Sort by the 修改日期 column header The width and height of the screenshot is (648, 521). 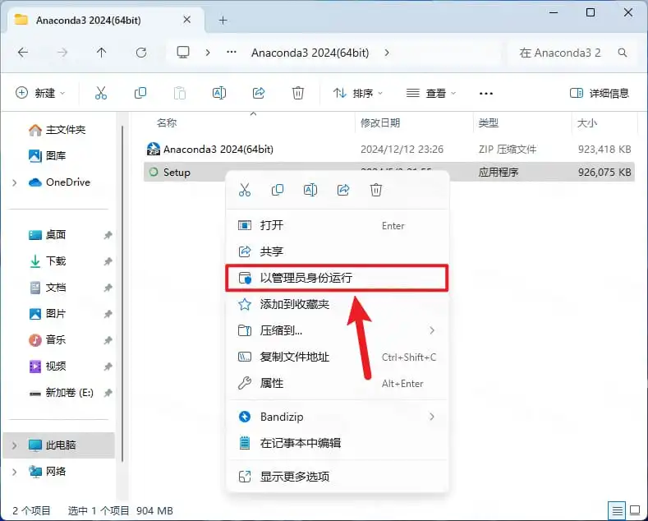click(380, 122)
